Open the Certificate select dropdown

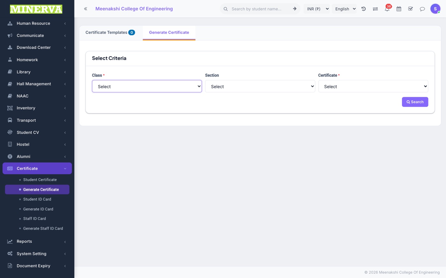coord(373,86)
